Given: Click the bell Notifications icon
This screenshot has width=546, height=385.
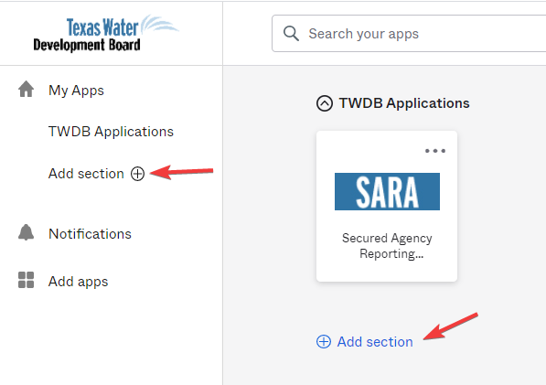Looking at the screenshot, I should [x=27, y=232].
